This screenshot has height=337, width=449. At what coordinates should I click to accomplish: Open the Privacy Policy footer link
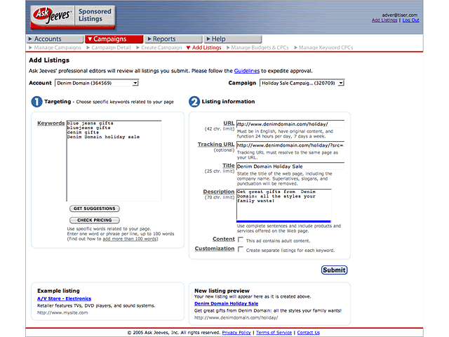(236, 333)
